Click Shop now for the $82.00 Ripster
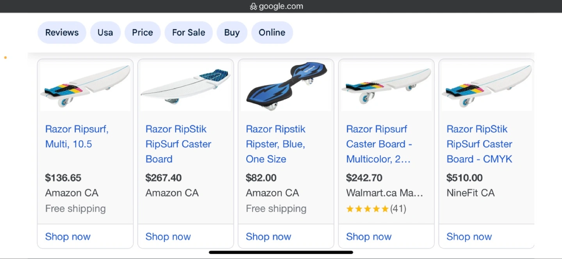 [269, 236]
